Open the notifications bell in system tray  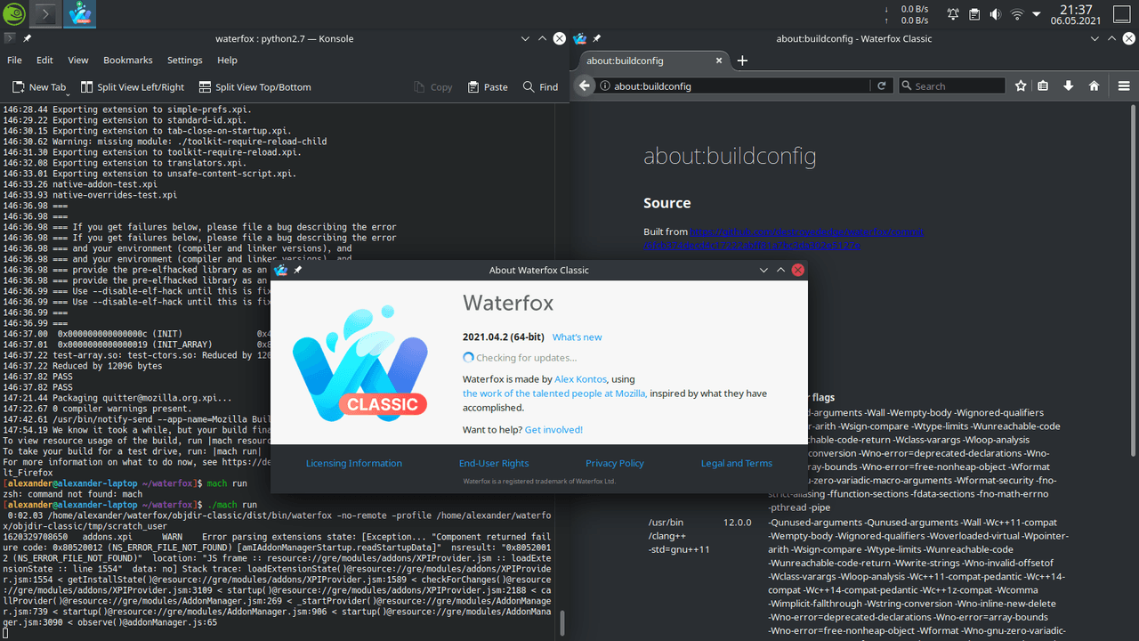click(953, 14)
